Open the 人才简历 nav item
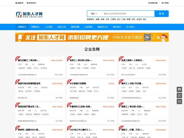 point(49,27)
